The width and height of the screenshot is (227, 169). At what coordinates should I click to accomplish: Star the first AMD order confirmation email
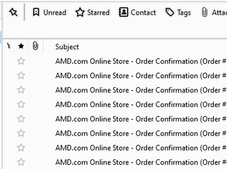21,61
